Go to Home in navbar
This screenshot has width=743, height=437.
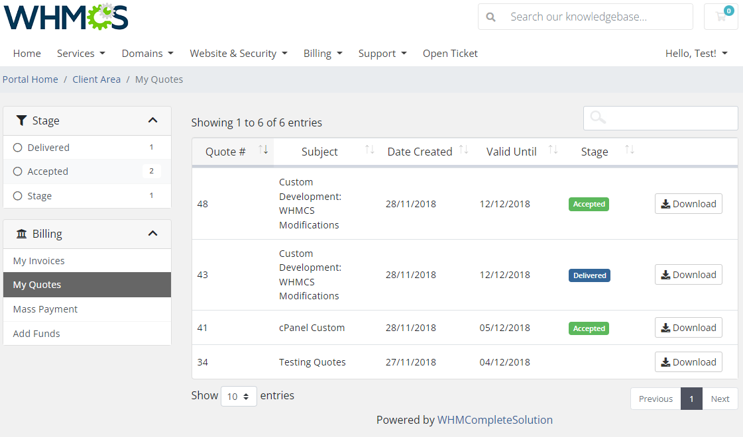coord(27,54)
